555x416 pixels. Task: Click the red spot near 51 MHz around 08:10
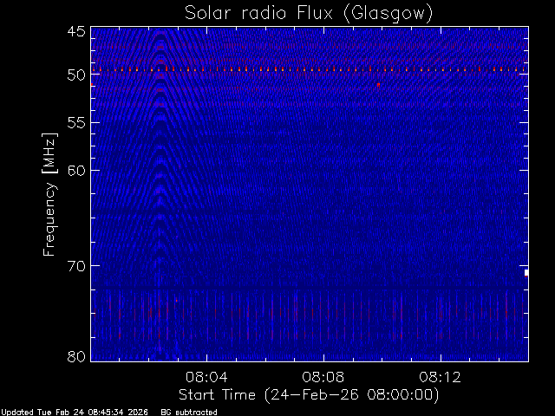pyautogui.click(x=378, y=85)
